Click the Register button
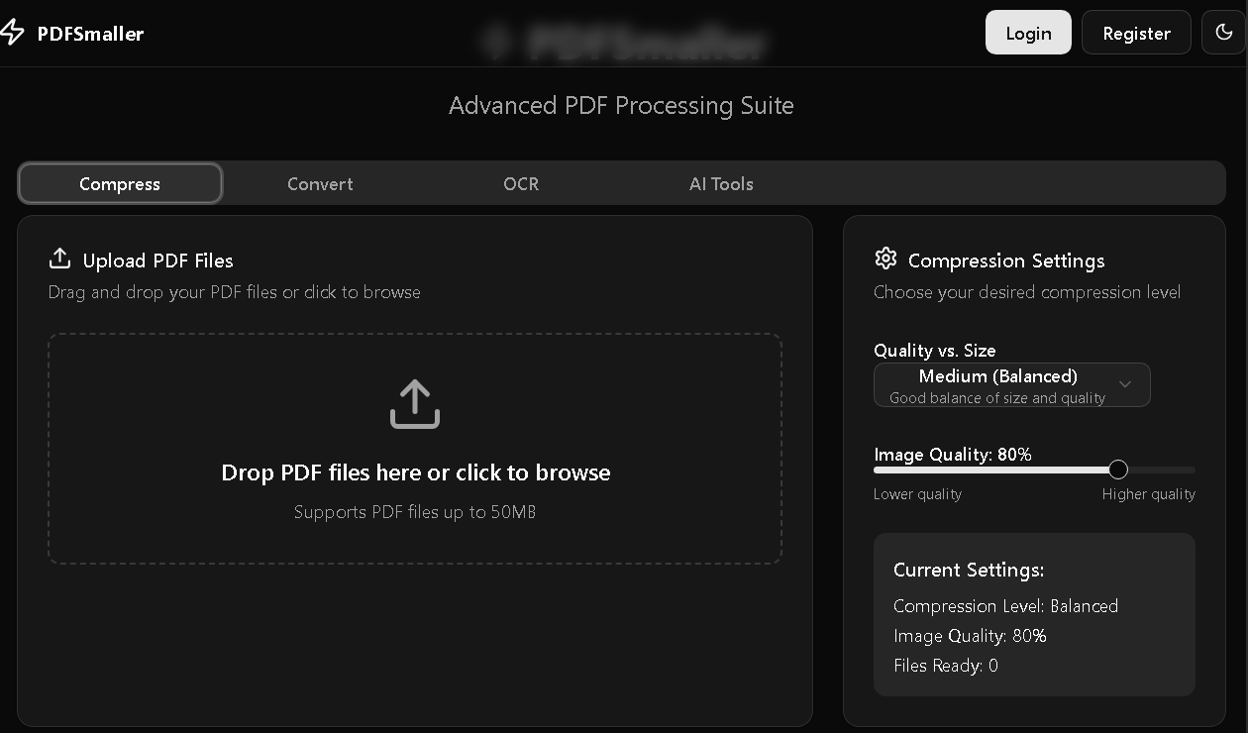This screenshot has width=1248, height=733. coord(1136,32)
